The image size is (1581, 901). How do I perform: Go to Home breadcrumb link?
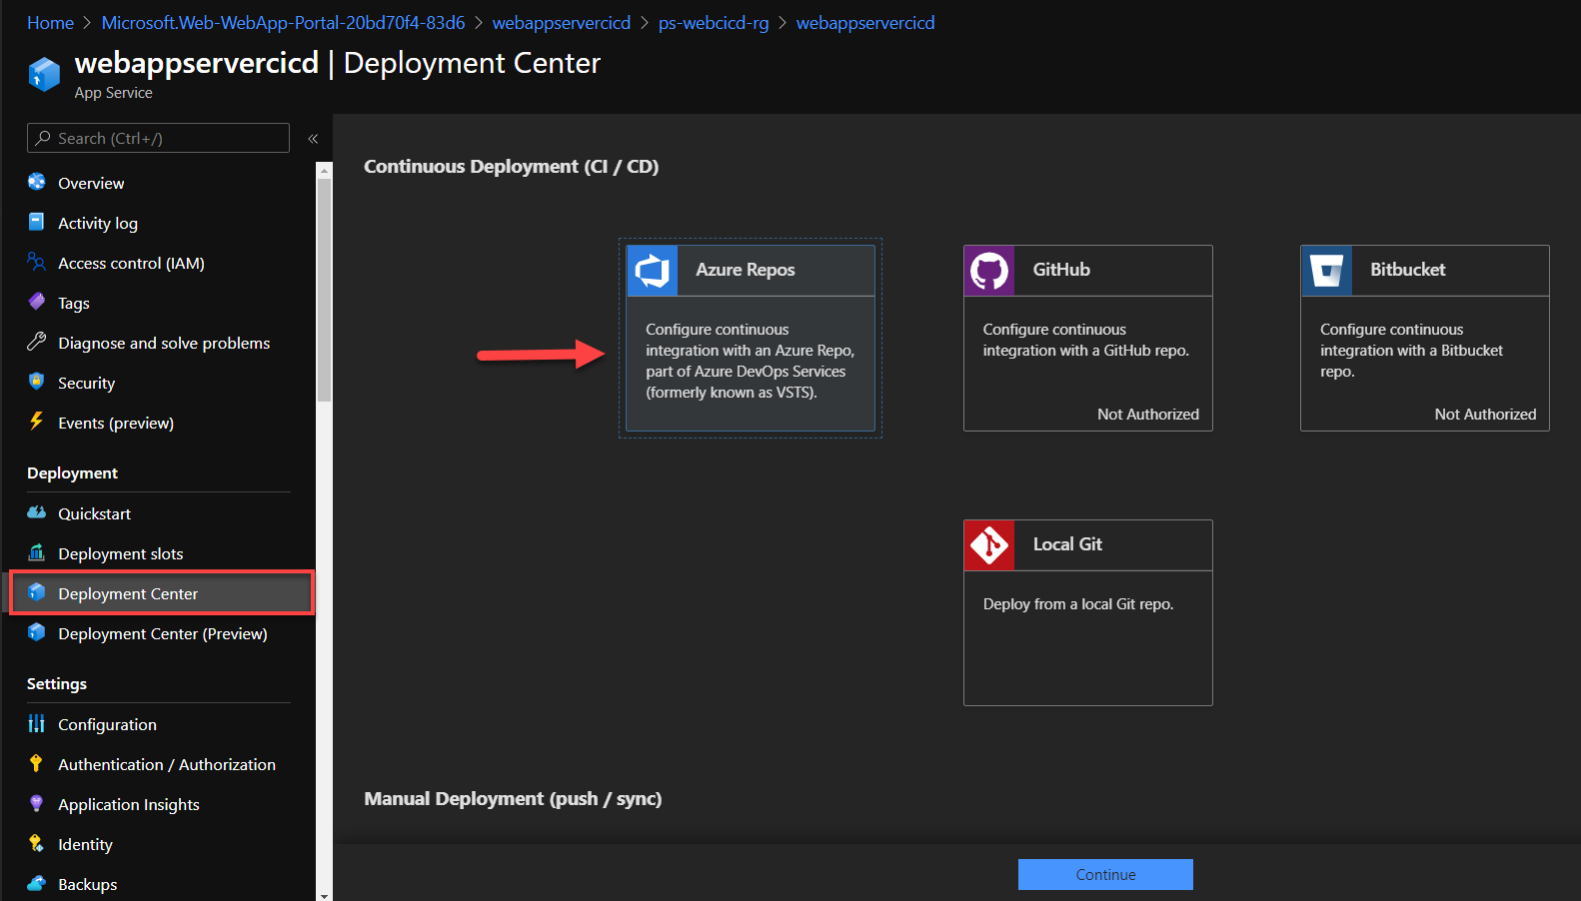(50, 23)
